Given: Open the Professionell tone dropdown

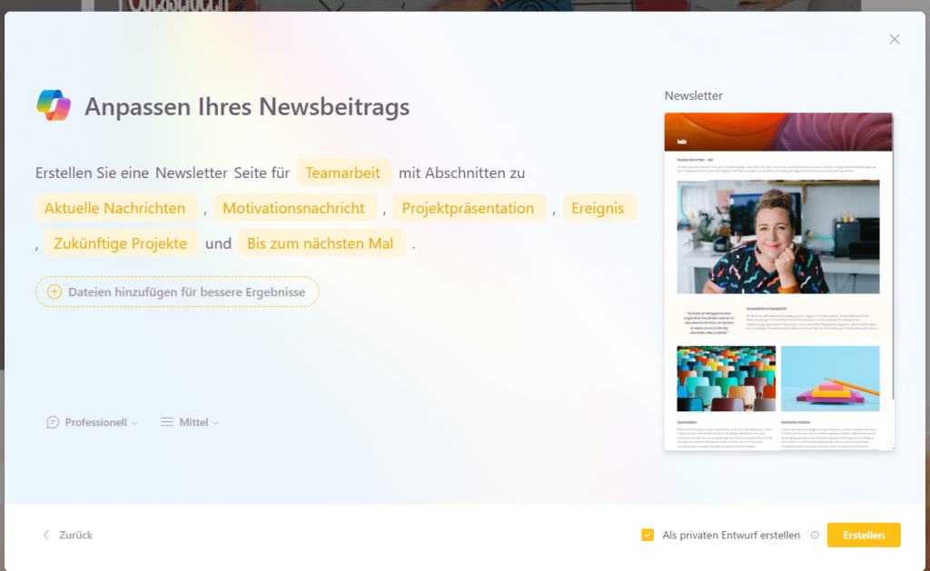Looking at the screenshot, I should (93, 422).
